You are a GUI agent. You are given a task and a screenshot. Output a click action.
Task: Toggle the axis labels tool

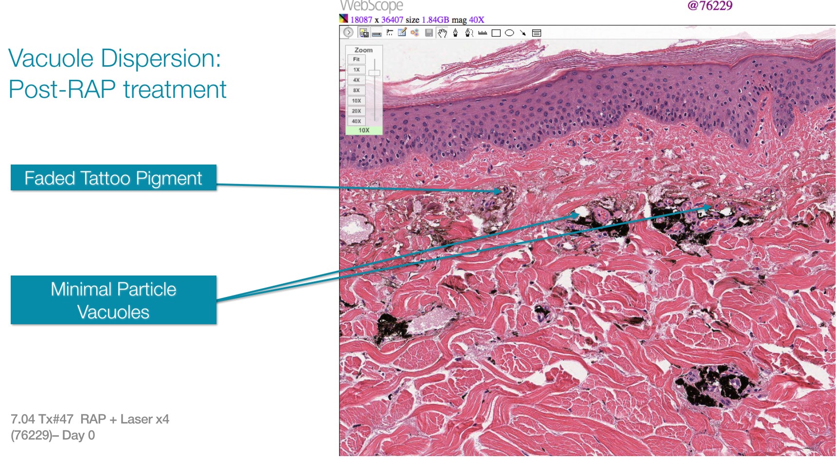(x=390, y=33)
